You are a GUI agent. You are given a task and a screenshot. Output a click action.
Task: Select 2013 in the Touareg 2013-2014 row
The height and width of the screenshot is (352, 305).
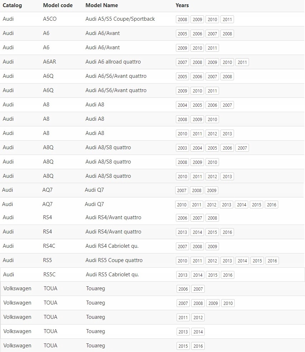tap(183, 332)
